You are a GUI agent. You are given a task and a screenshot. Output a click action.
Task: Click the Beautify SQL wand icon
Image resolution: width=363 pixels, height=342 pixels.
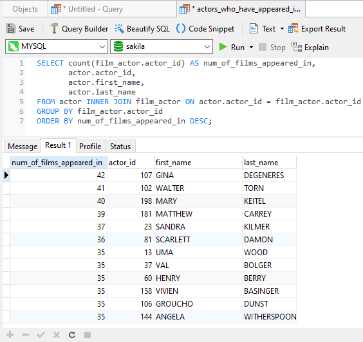[120, 29]
